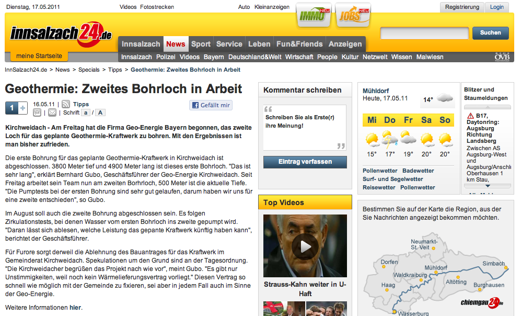The width and height of the screenshot is (521, 316).
Task: Click Specials in breadcrumb
Action: [89, 70]
